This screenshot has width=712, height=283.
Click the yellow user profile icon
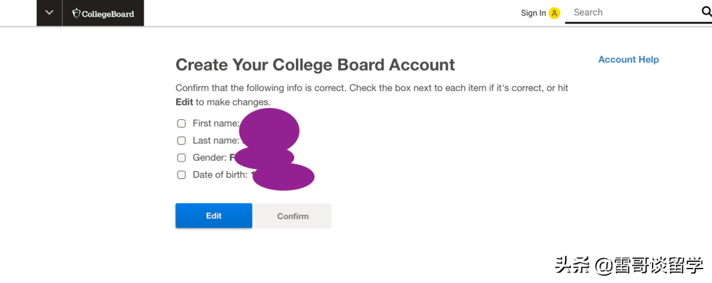click(554, 13)
